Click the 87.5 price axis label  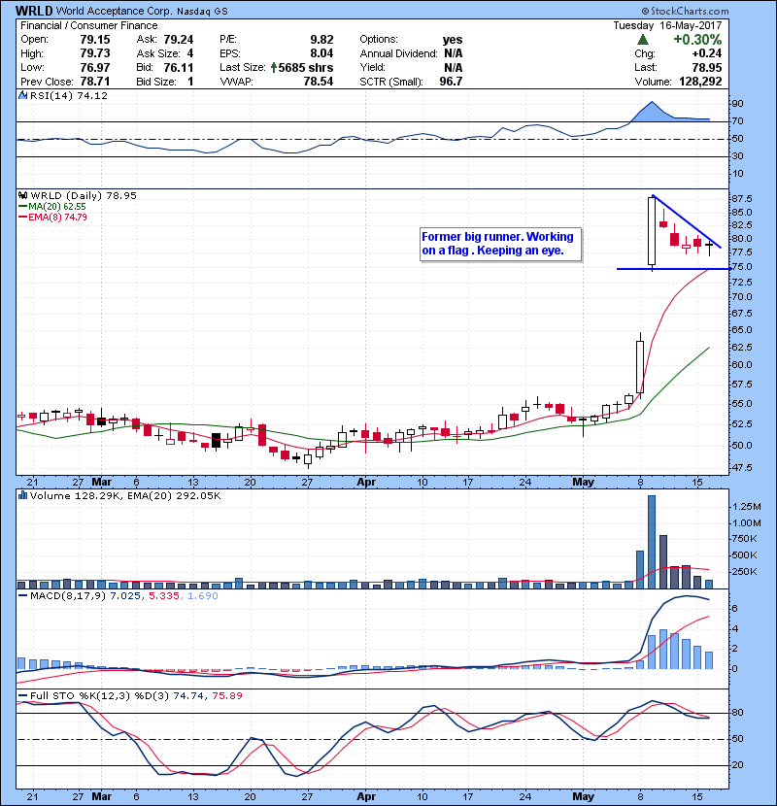pos(741,198)
